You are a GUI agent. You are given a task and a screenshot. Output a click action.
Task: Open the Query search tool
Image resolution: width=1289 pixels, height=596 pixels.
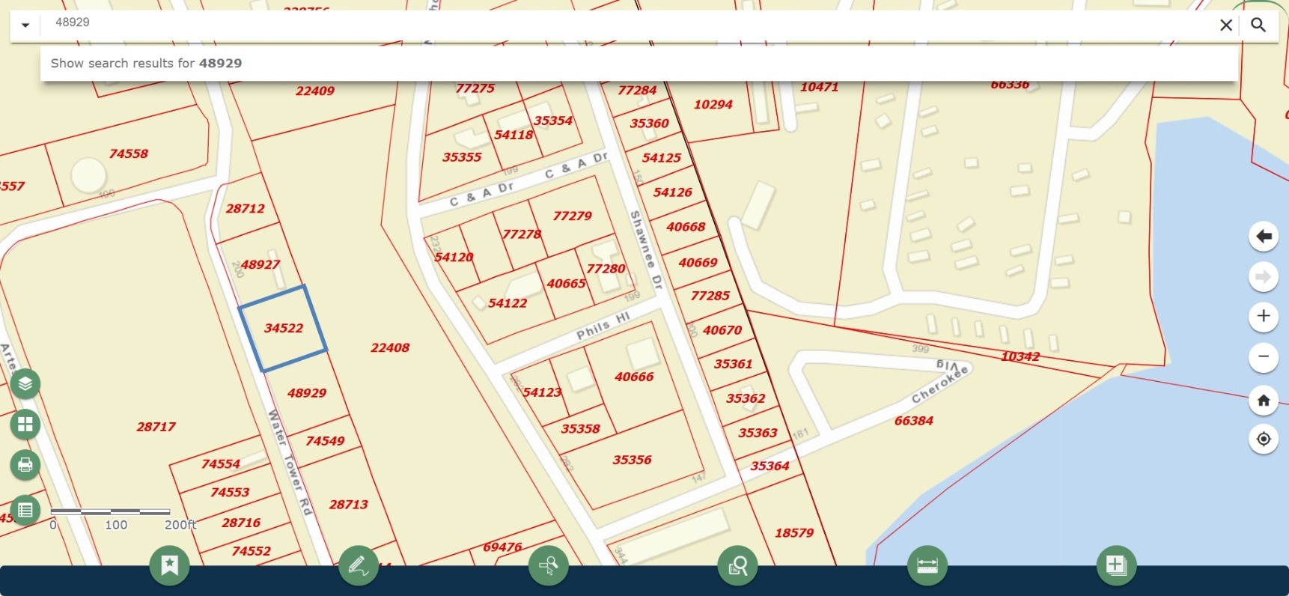point(737,565)
